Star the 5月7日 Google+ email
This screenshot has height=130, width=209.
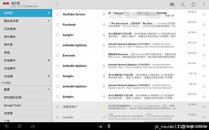(x=204, y=76)
